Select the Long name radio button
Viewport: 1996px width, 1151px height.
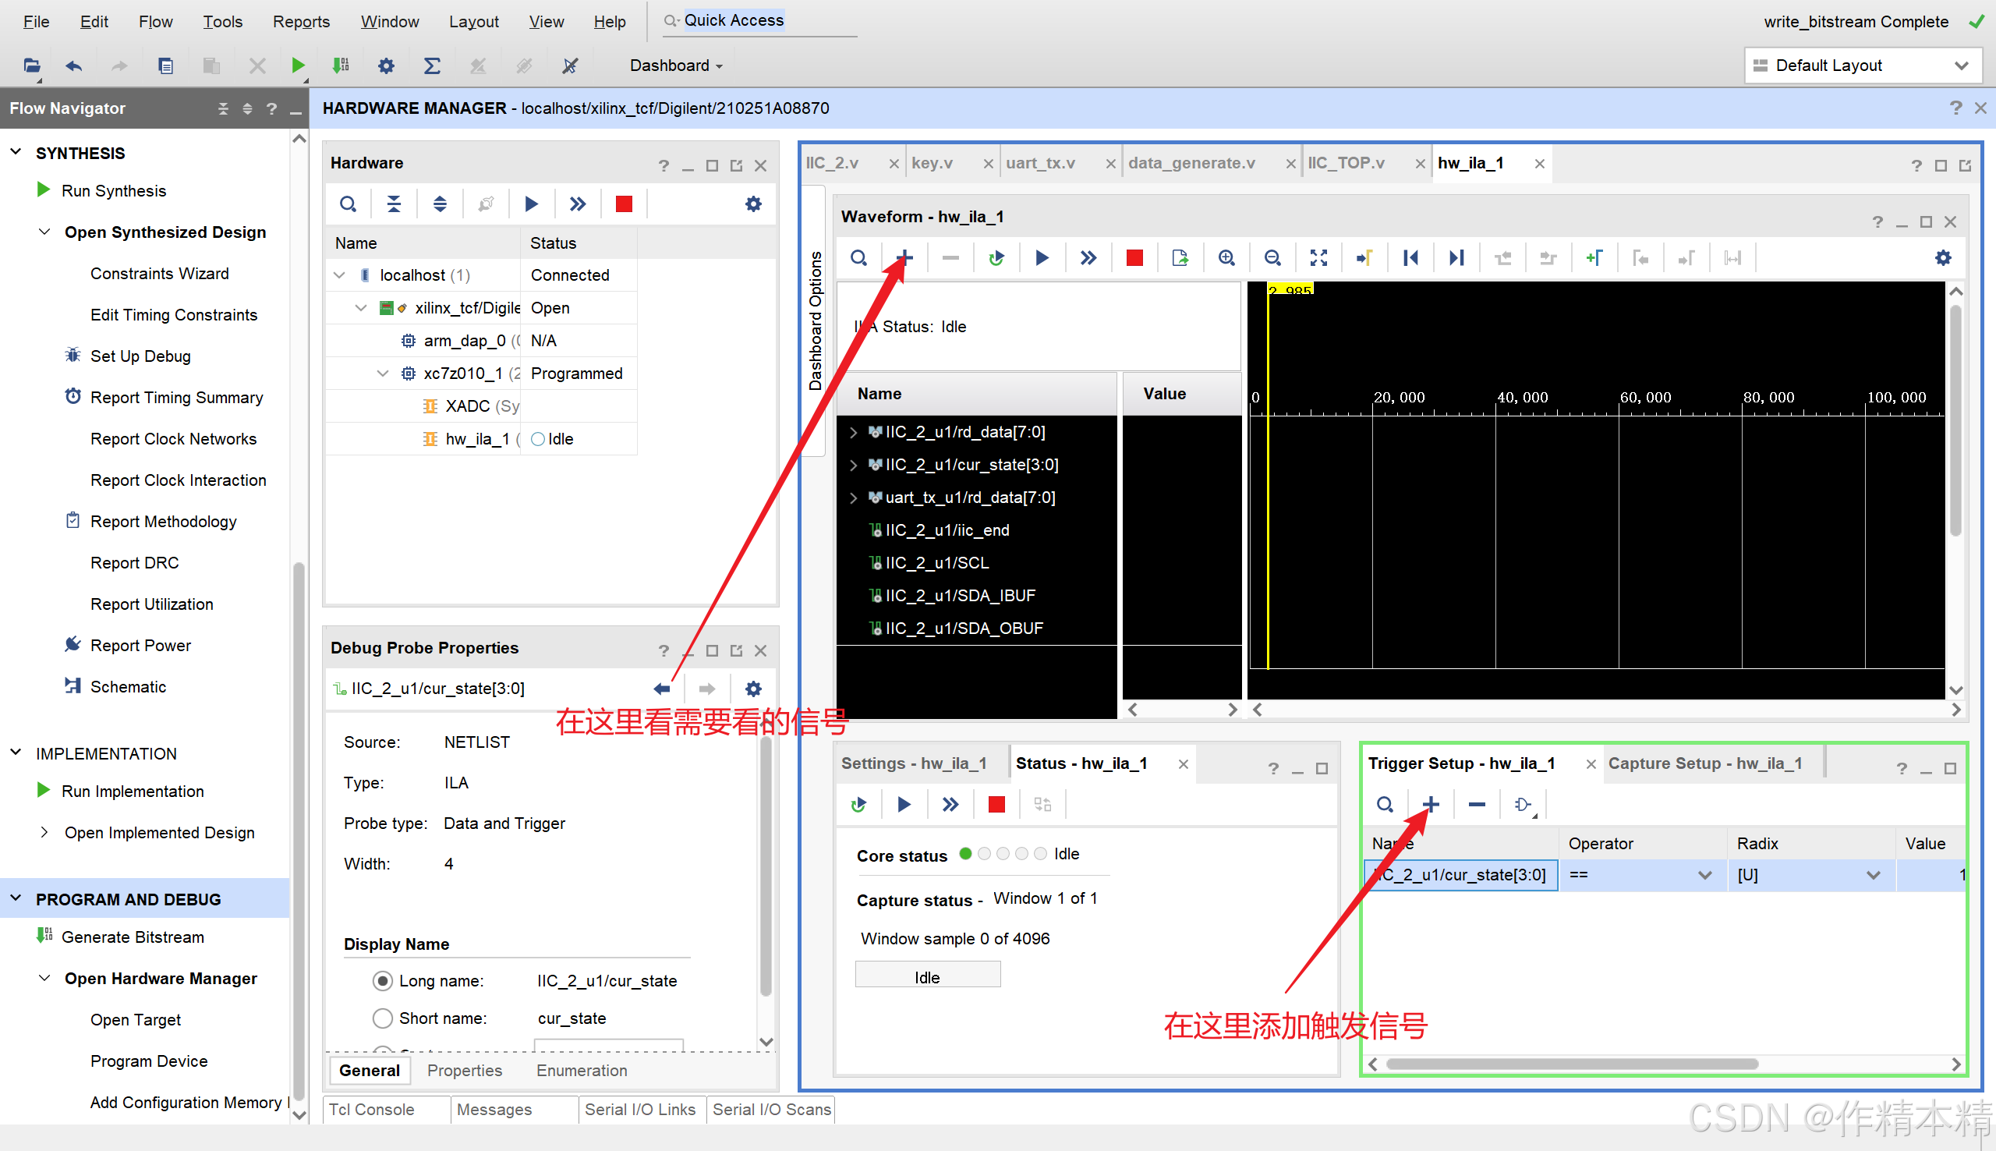[x=383, y=981]
